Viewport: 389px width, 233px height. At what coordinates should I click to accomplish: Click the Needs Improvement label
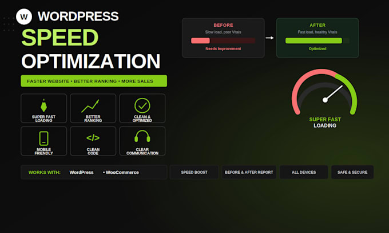tap(223, 48)
